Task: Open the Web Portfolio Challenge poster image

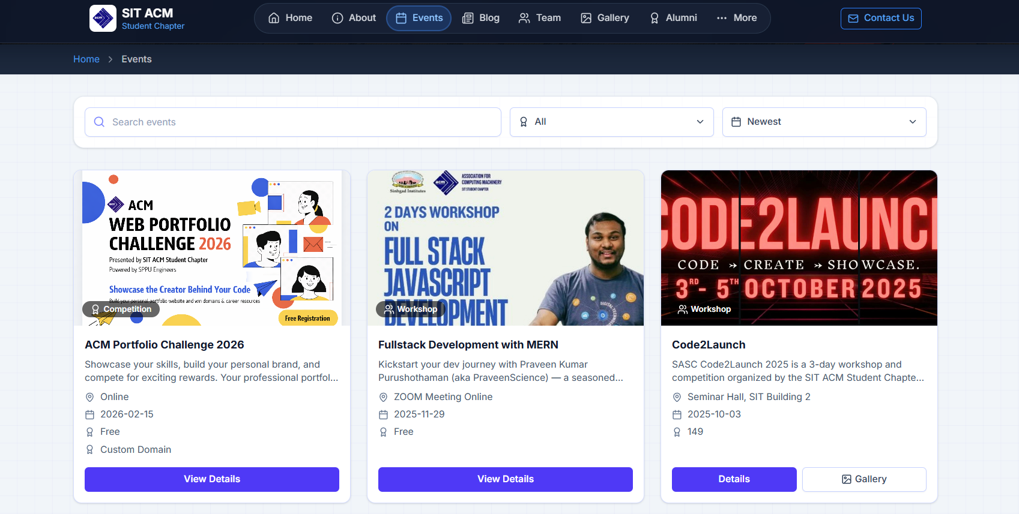Action: click(212, 248)
